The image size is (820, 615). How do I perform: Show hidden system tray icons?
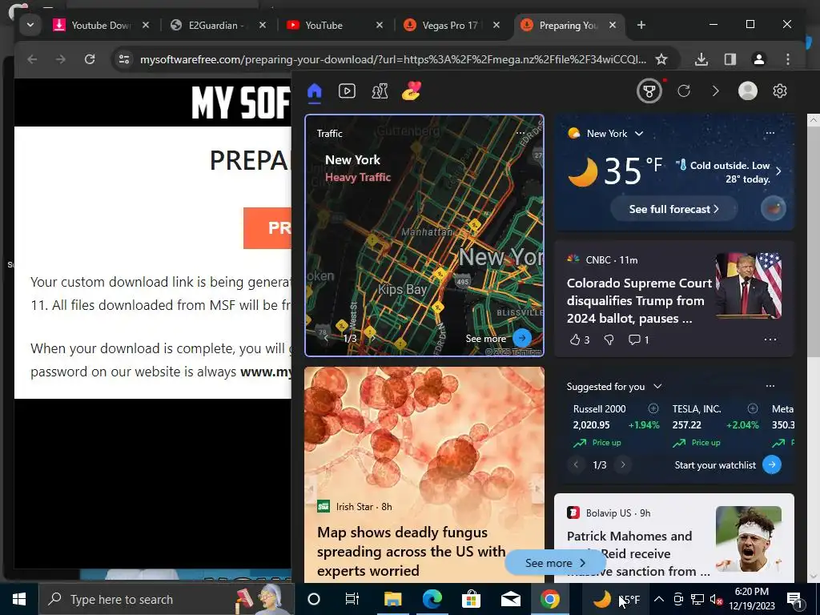[659, 599]
